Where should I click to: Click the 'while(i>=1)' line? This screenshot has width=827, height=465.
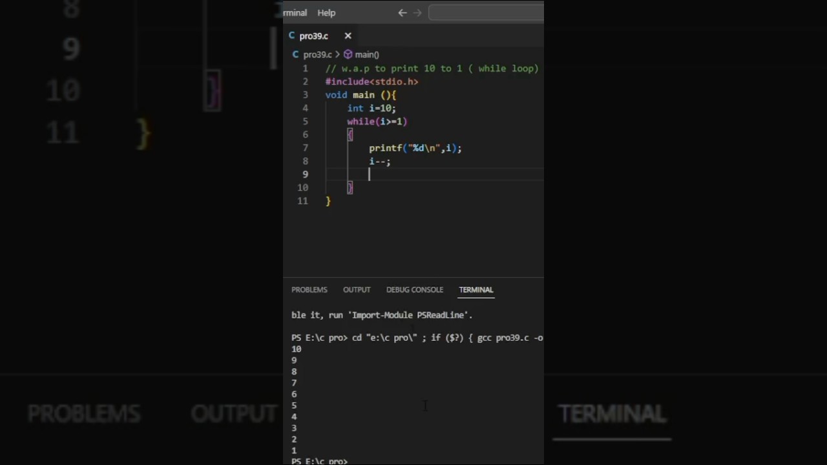click(x=377, y=121)
